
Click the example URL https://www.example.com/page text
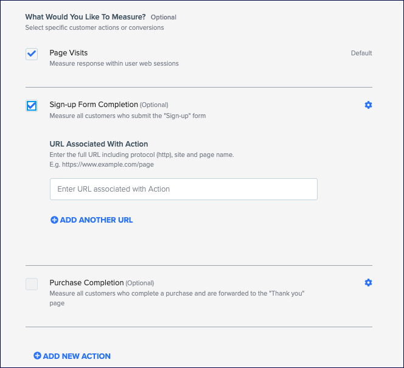108,164
